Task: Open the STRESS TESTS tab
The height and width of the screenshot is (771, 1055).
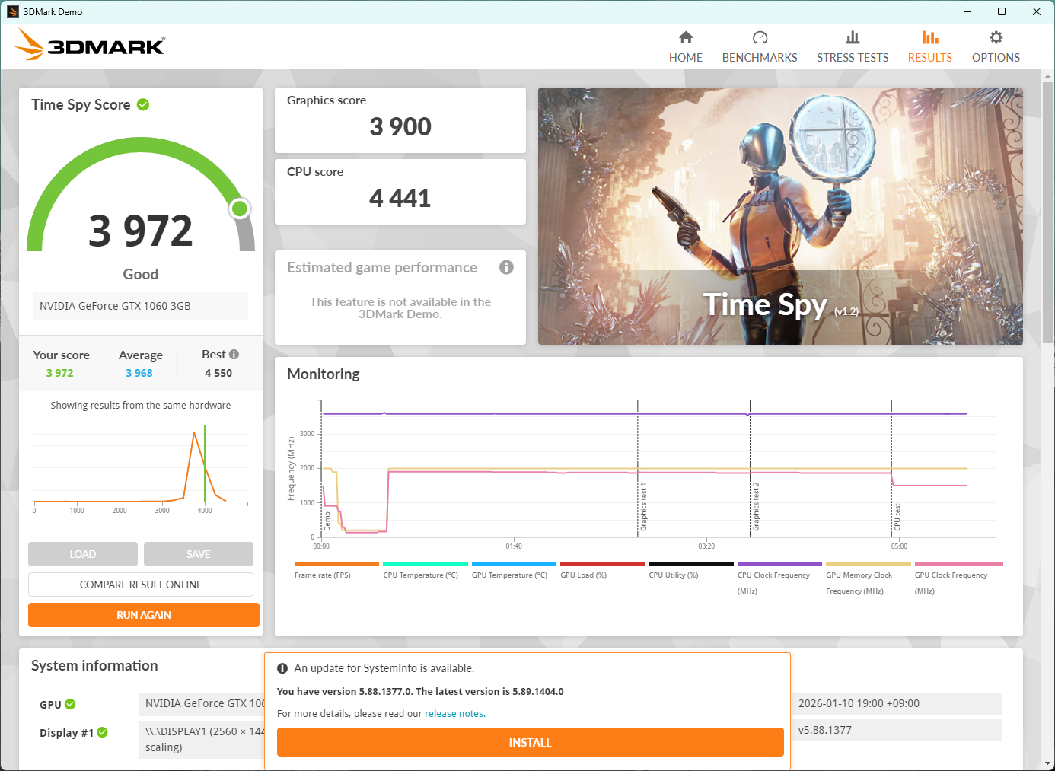Action: (x=853, y=47)
